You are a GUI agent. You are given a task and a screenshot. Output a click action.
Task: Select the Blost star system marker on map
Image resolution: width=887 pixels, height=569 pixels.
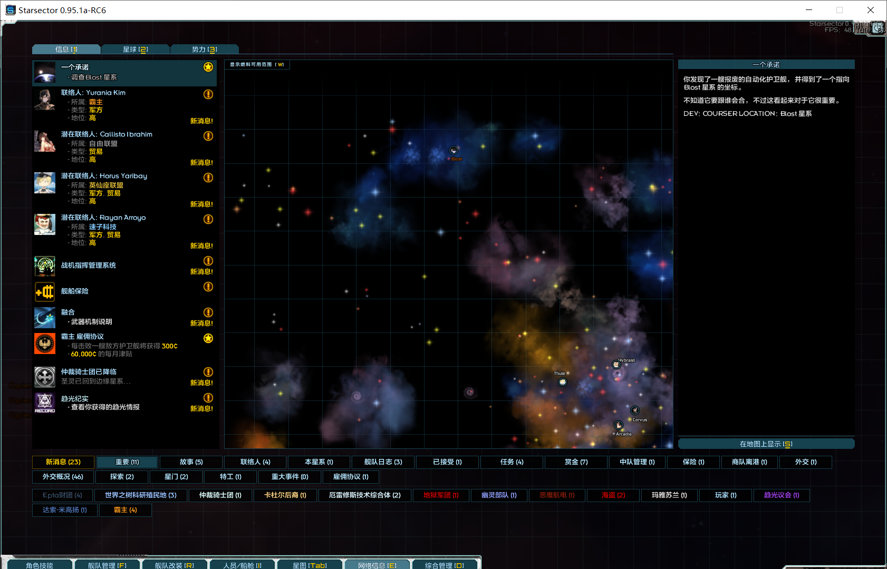coord(454,151)
